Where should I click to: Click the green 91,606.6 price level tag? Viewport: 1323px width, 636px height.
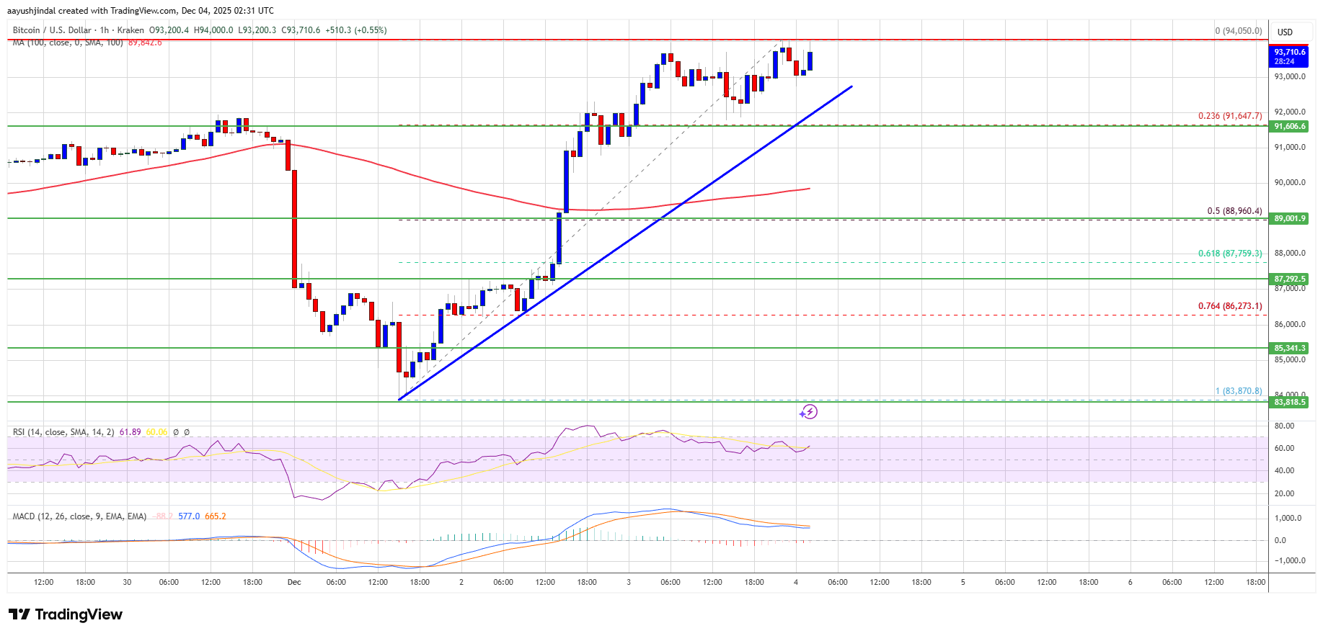point(1289,126)
